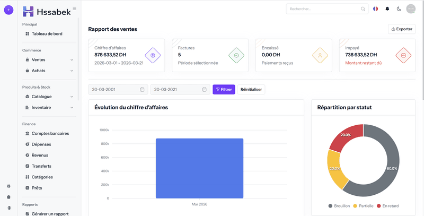Image resolution: width=424 pixels, height=216 pixels.
Task: Click the Exporter button
Action: point(402,29)
